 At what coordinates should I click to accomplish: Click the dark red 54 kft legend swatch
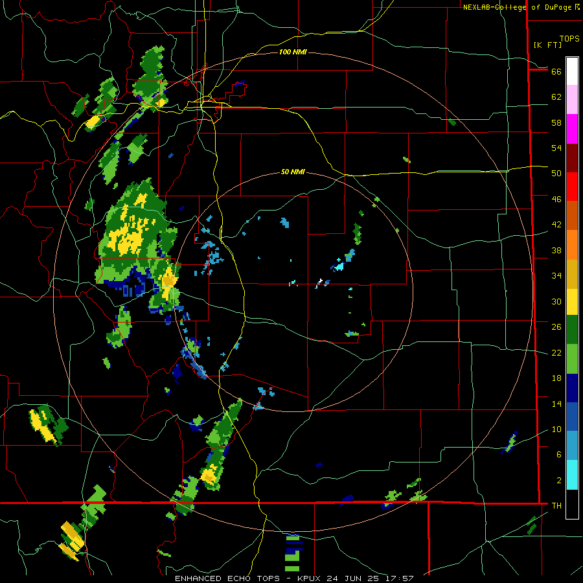pyautogui.click(x=572, y=158)
